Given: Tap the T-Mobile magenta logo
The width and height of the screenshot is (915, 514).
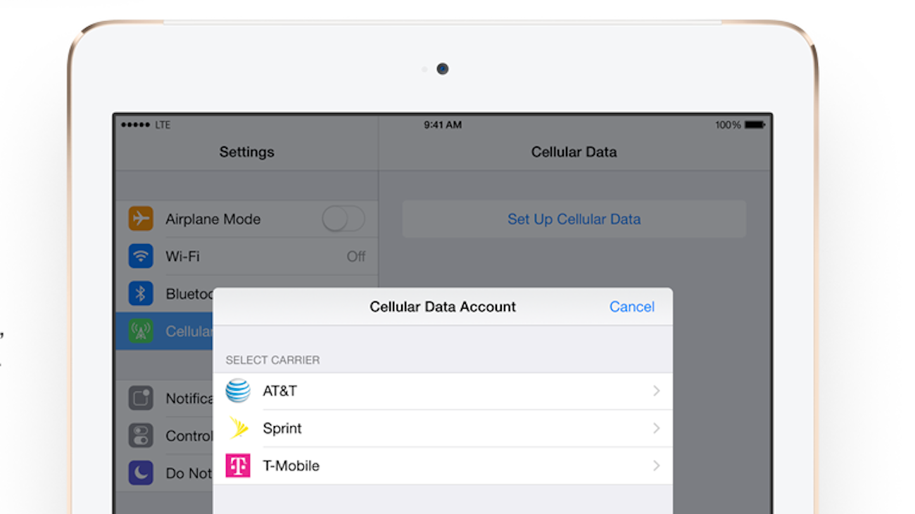Looking at the screenshot, I should coord(238,465).
